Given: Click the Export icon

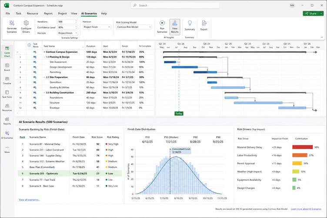Looking at the screenshot, I should pos(204,23).
